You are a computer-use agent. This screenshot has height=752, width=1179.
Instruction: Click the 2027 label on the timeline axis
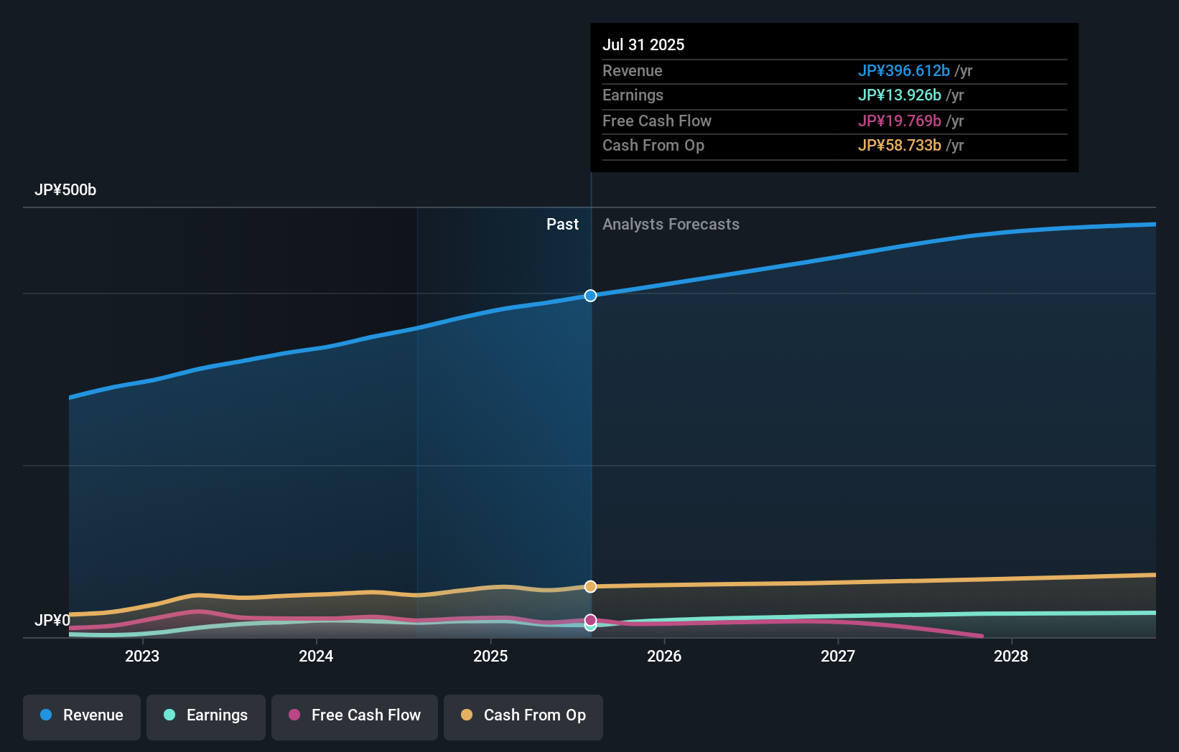838,656
